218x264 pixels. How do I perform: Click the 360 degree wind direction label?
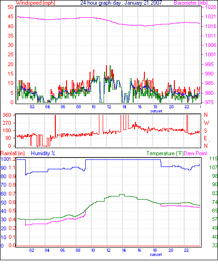click(7, 115)
